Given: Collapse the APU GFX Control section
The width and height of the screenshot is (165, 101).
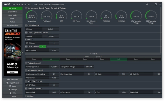Looking at the screenshot, I should (26, 81).
